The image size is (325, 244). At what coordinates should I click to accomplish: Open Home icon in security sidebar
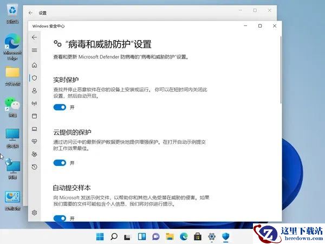(35, 65)
